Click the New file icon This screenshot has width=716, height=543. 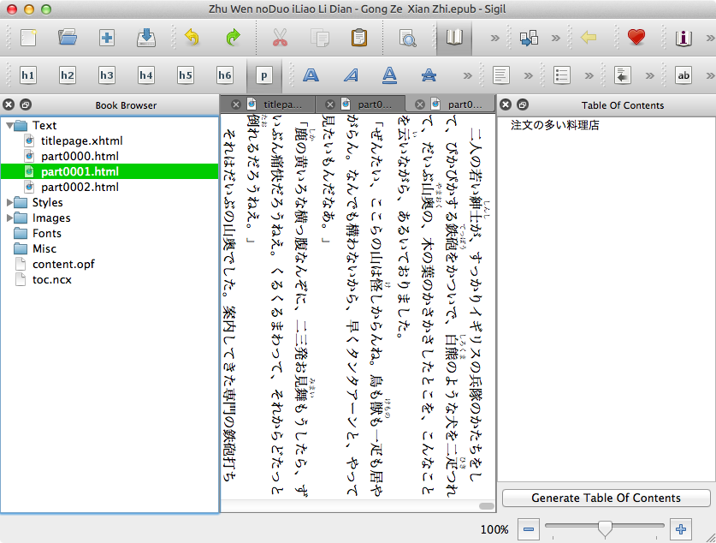(x=28, y=38)
